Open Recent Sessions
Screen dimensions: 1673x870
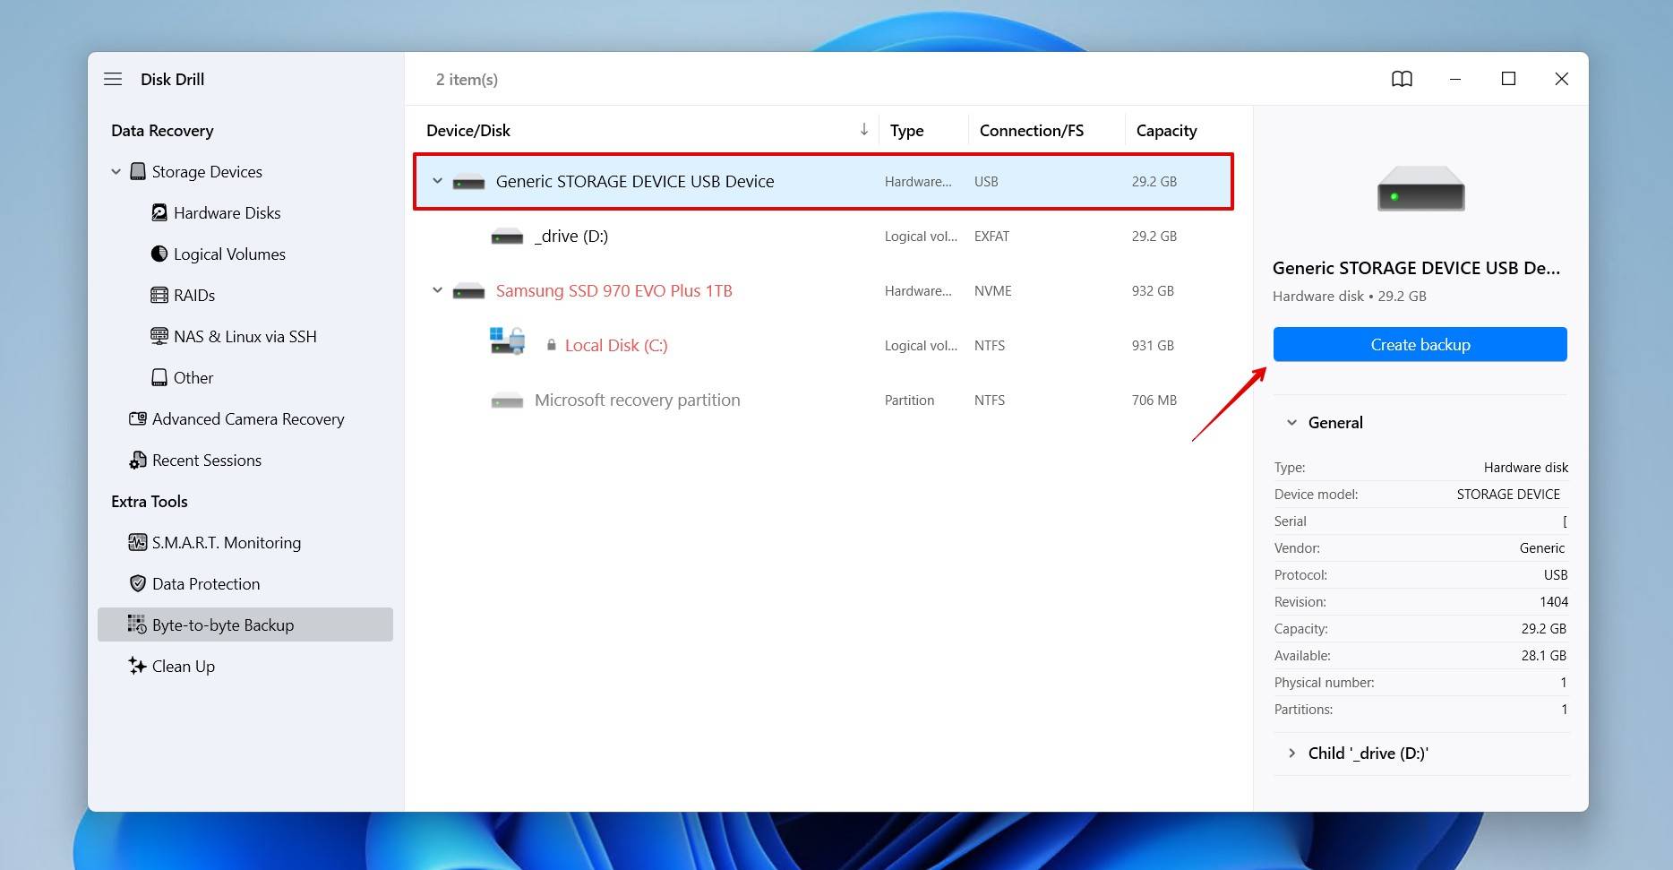click(205, 460)
